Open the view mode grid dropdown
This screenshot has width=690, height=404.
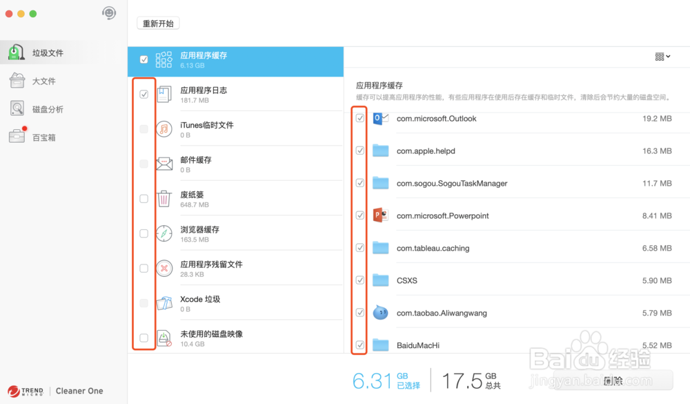662,57
